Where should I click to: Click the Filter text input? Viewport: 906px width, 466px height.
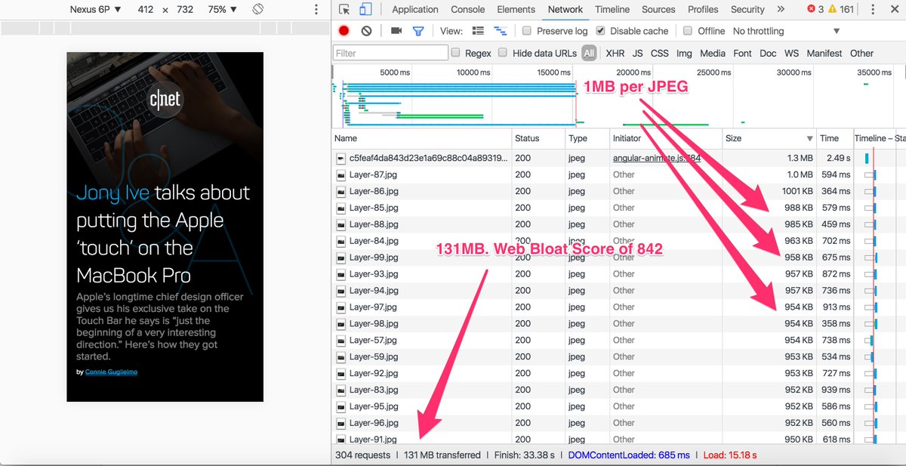390,53
